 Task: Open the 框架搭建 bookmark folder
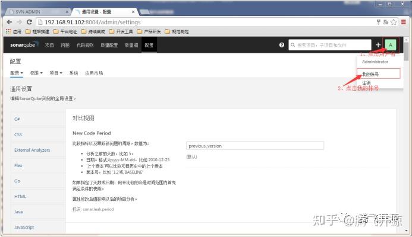[37, 31]
